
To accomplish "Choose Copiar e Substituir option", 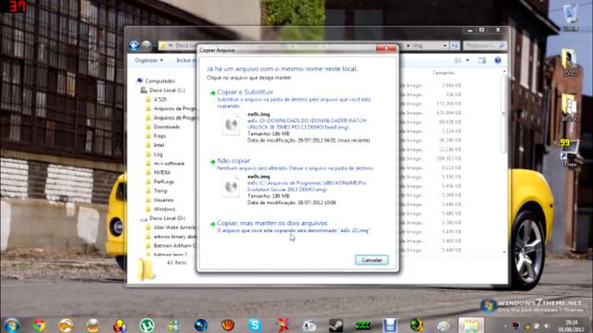I will [x=245, y=92].
